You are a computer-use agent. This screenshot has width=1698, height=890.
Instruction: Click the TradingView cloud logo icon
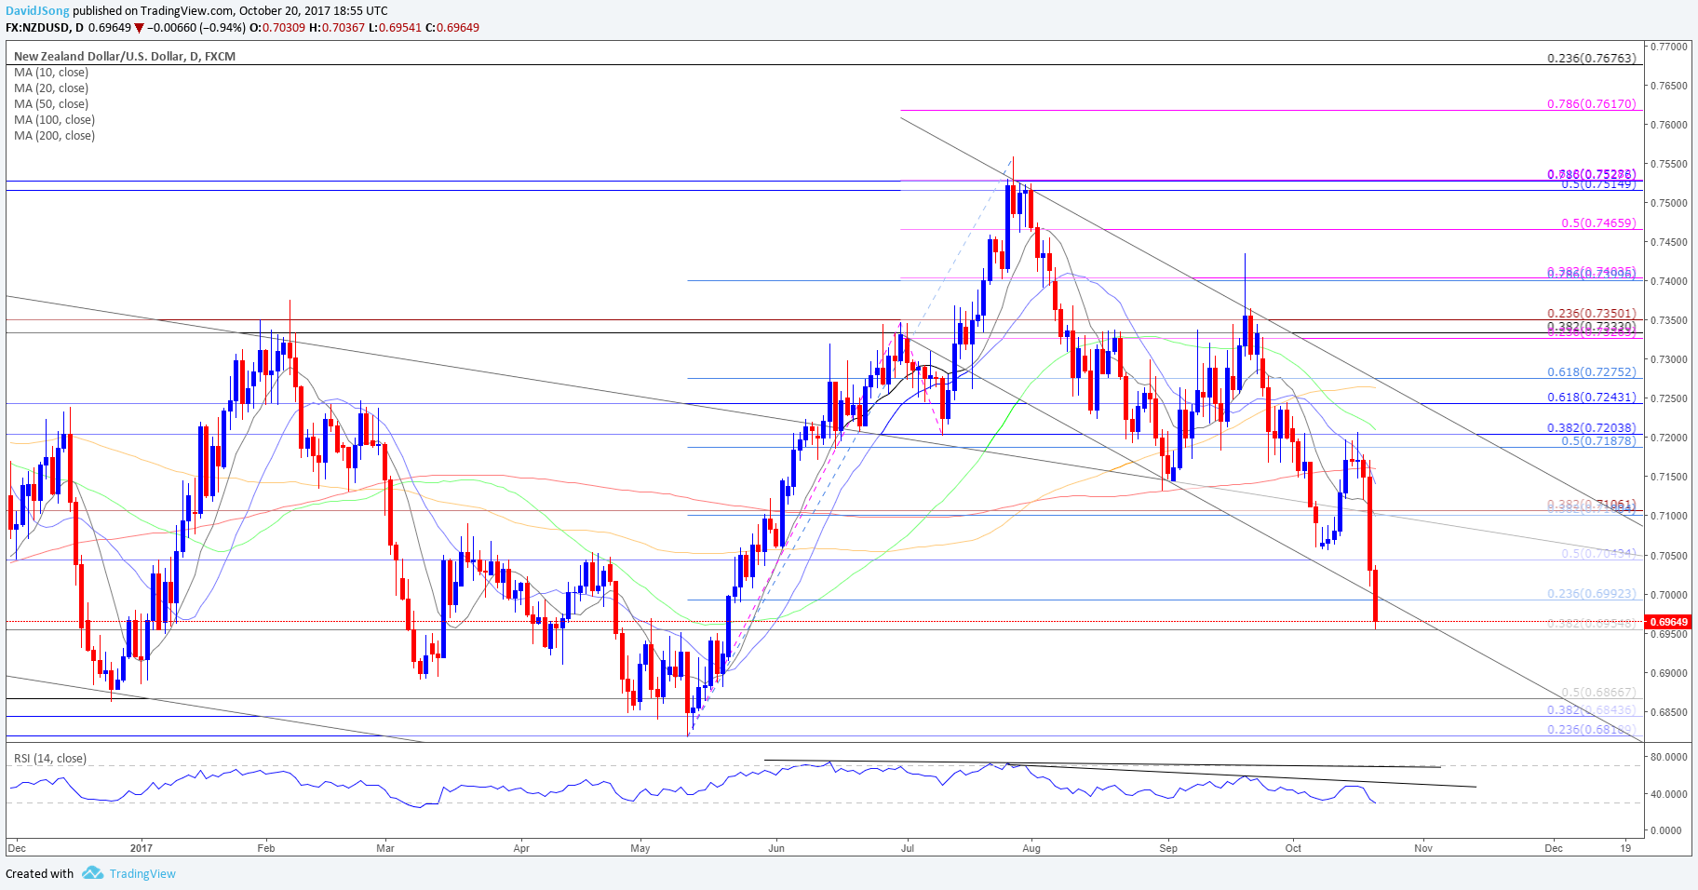click(92, 872)
